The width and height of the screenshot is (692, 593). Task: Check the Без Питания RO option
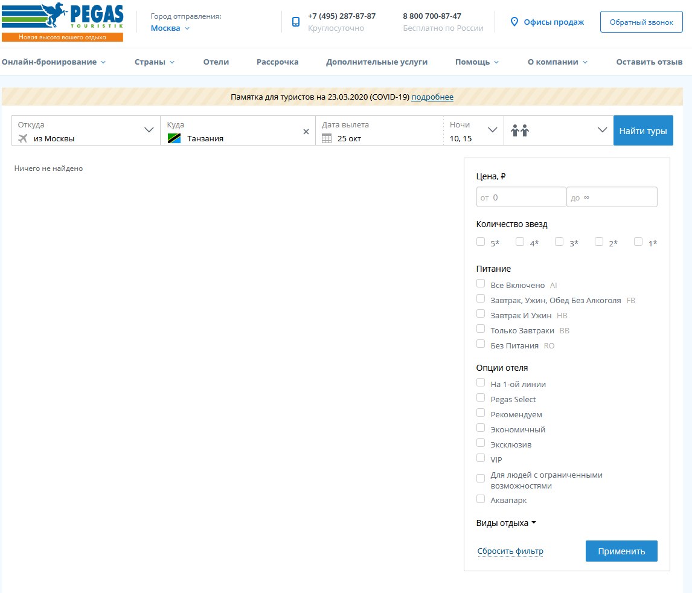pos(481,344)
